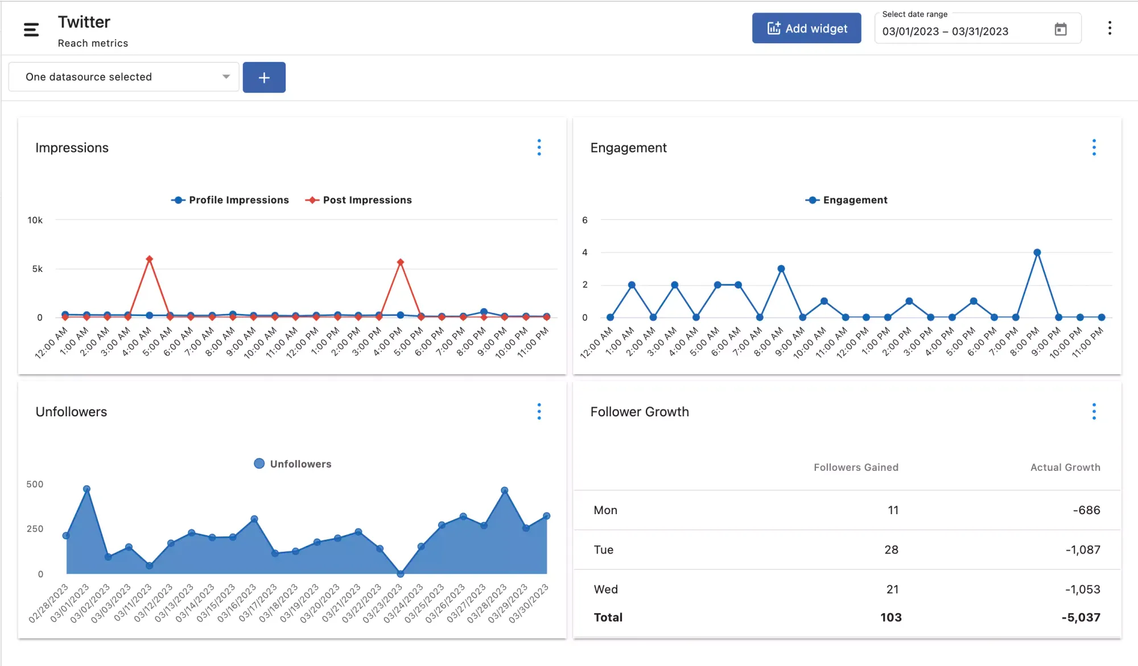Click the Add widget button
The height and width of the screenshot is (666, 1138).
[806, 28]
